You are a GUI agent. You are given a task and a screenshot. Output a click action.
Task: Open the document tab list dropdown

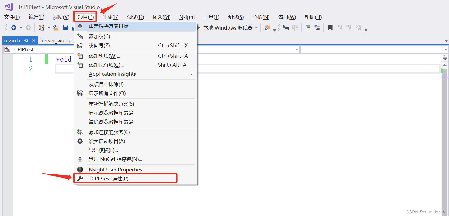click(446, 41)
